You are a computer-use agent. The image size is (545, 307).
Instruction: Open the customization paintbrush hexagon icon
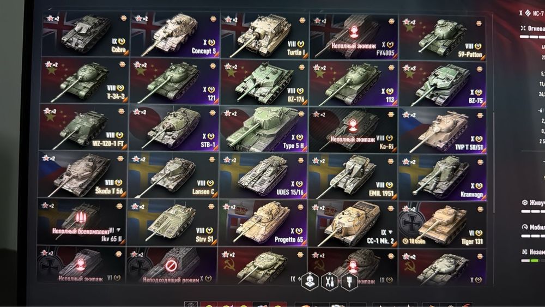(349, 281)
